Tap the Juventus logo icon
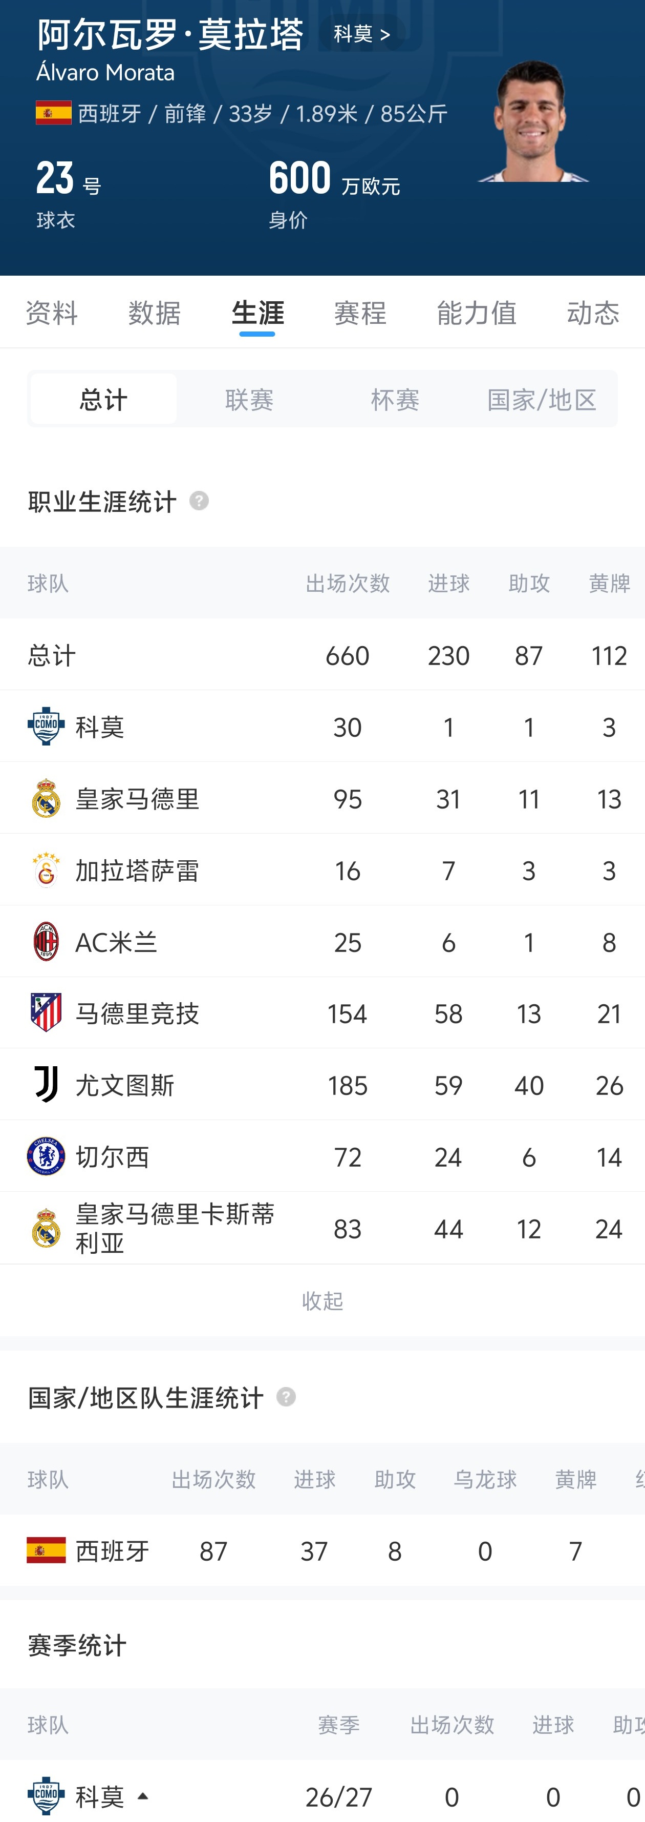 pyautogui.click(x=47, y=1085)
